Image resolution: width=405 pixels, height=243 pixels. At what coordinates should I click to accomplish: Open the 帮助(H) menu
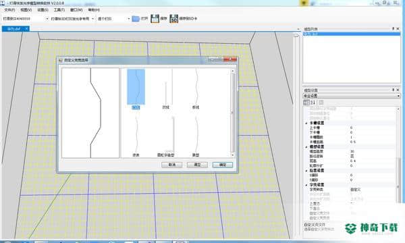(94, 10)
